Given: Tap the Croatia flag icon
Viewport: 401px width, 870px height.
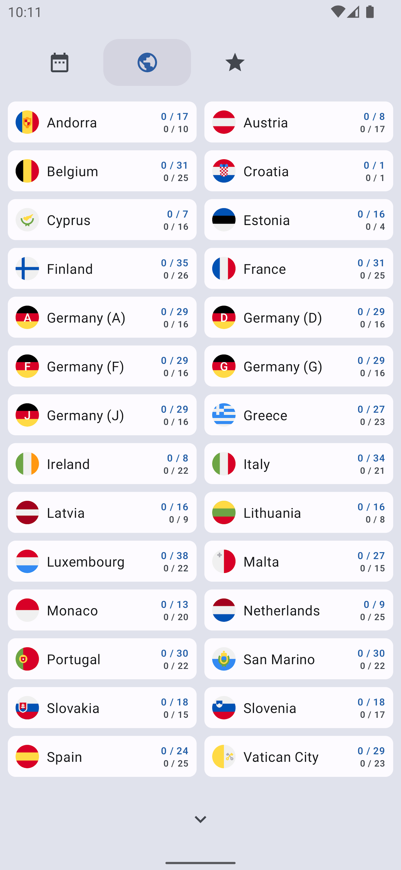Looking at the screenshot, I should [224, 171].
